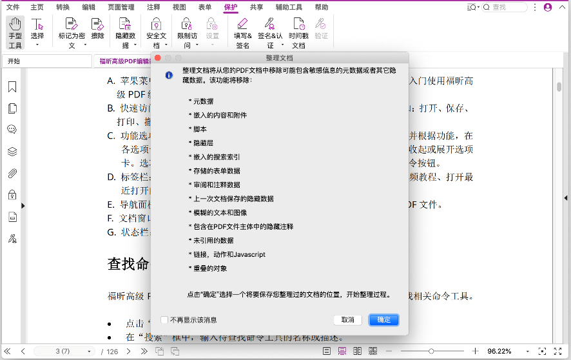This screenshot has width=571, height=360.
Task: Open zoom percentage dropdown
Action: (527, 352)
